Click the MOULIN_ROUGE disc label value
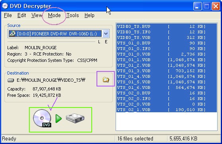The image size is (222, 144). click(x=41, y=48)
